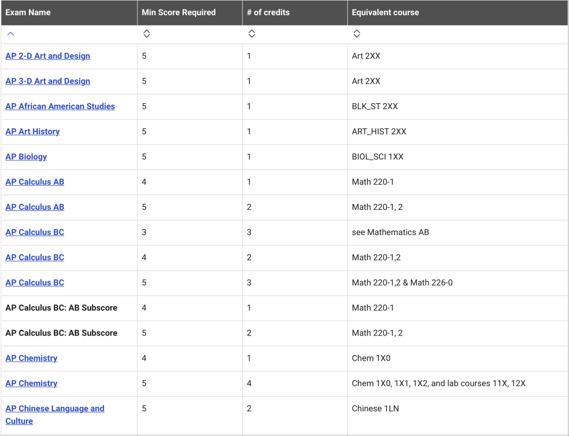
Task: Open the AP Biology link
Action: click(x=26, y=157)
